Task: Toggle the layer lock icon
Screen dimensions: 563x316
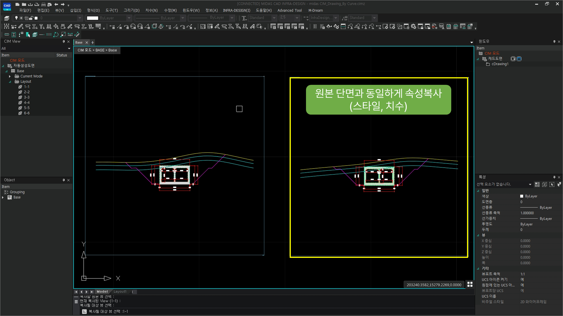Action: (31, 18)
